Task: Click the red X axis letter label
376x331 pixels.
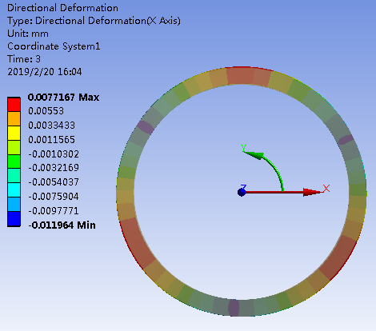Action: point(326,188)
